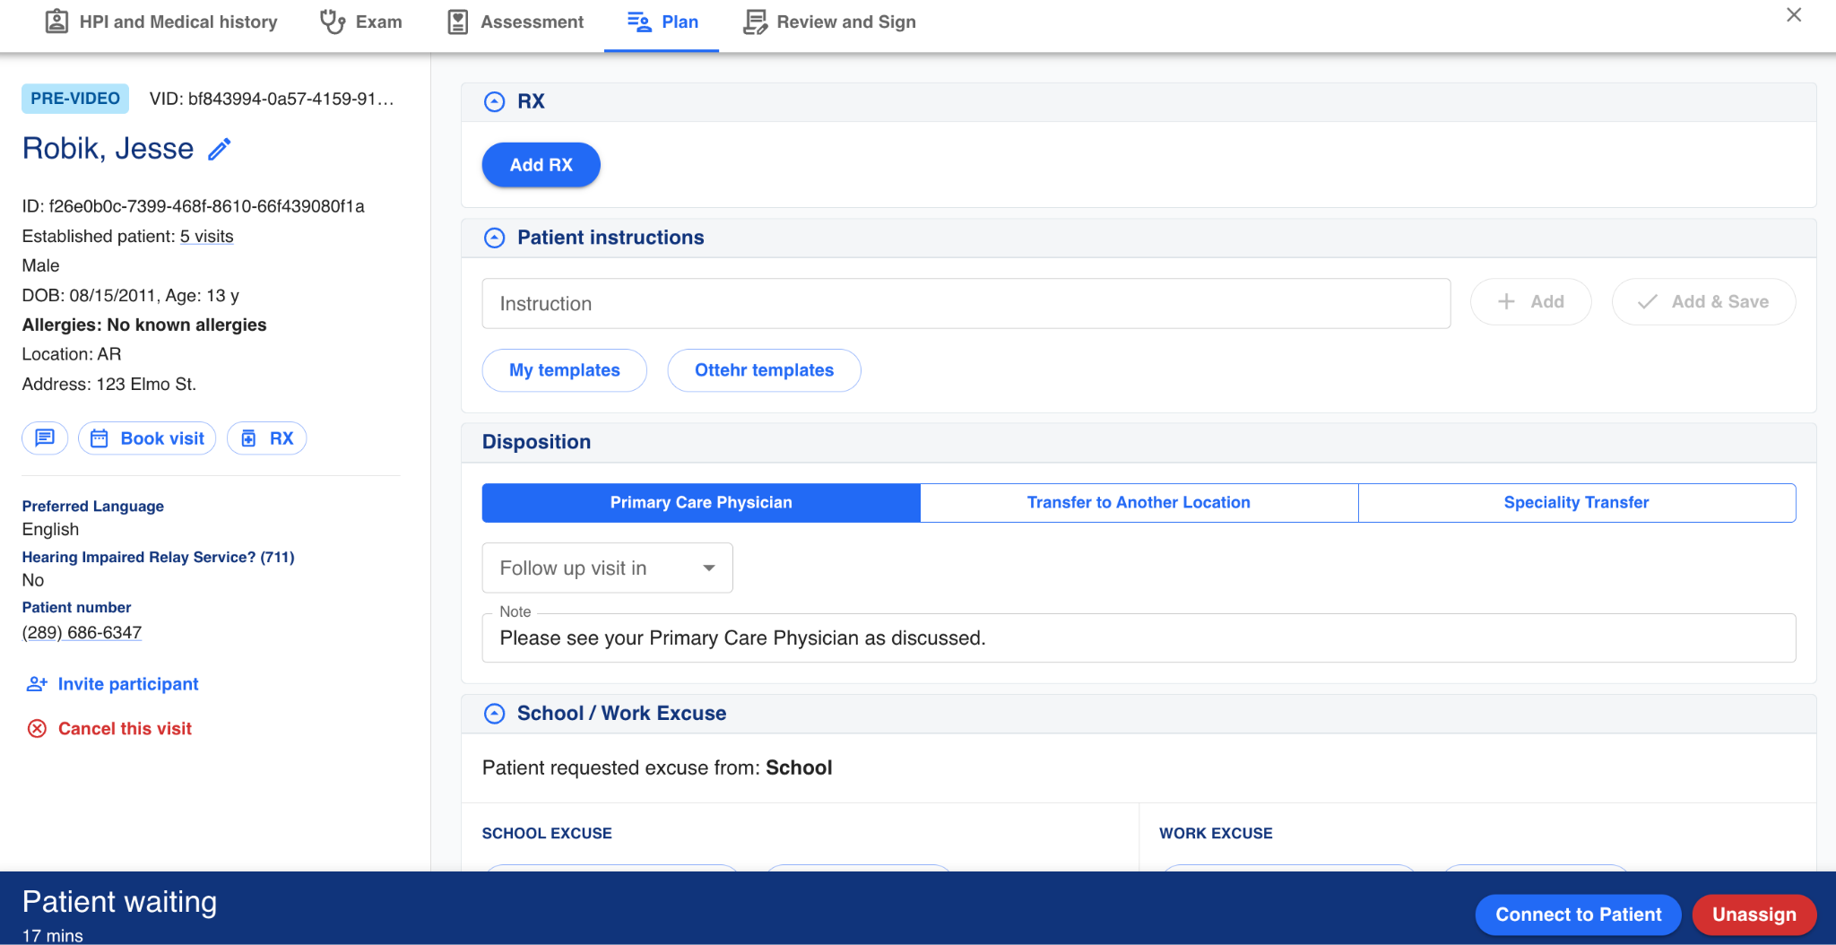Screen dimensions: 1836x945
Task: Click the Book visit calendar button
Action: click(x=147, y=438)
